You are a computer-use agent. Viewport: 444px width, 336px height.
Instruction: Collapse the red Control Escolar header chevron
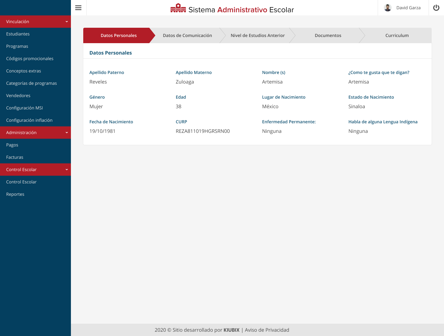(x=67, y=170)
